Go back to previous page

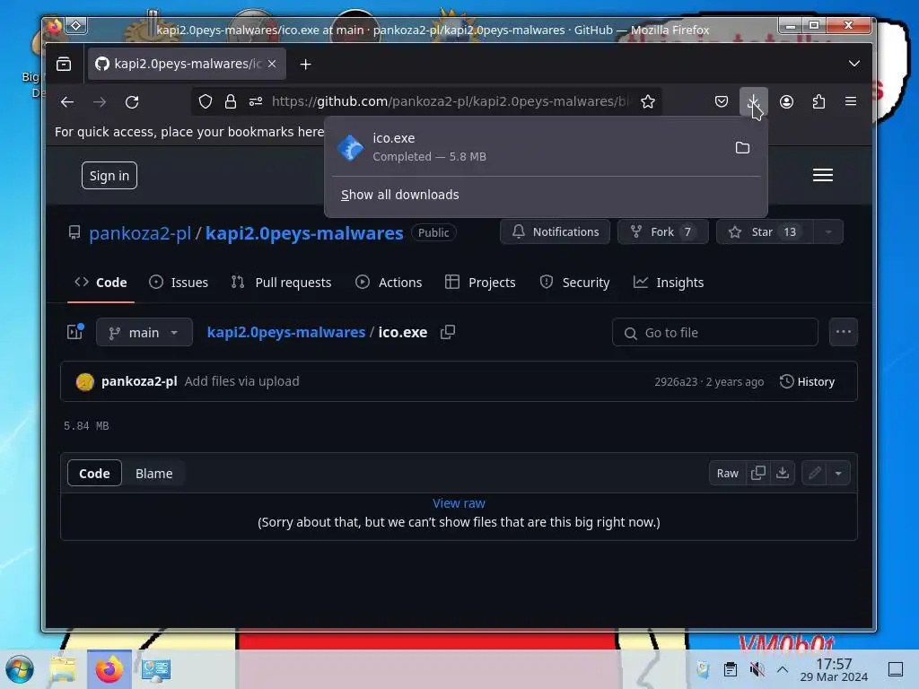click(x=67, y=102)
